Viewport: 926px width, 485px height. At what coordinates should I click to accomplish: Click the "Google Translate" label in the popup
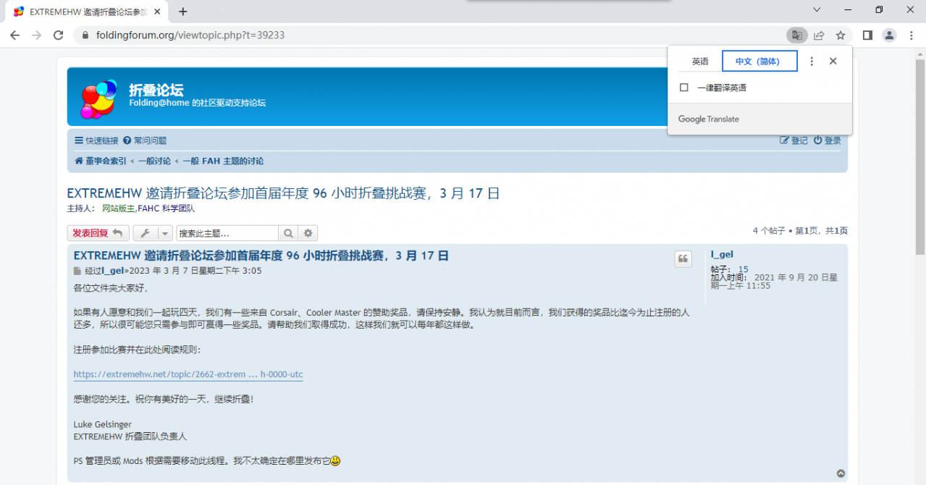tap(709, 119)
